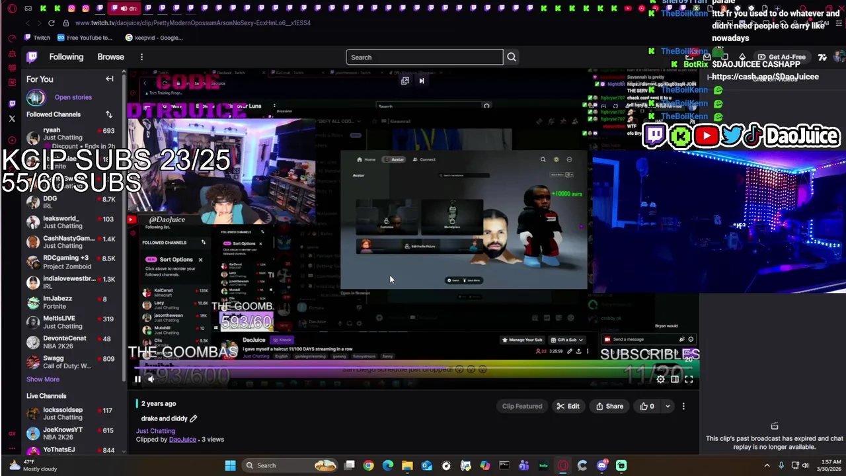
Task: Open Chrome from taskbar
Action: click(368, 465)
